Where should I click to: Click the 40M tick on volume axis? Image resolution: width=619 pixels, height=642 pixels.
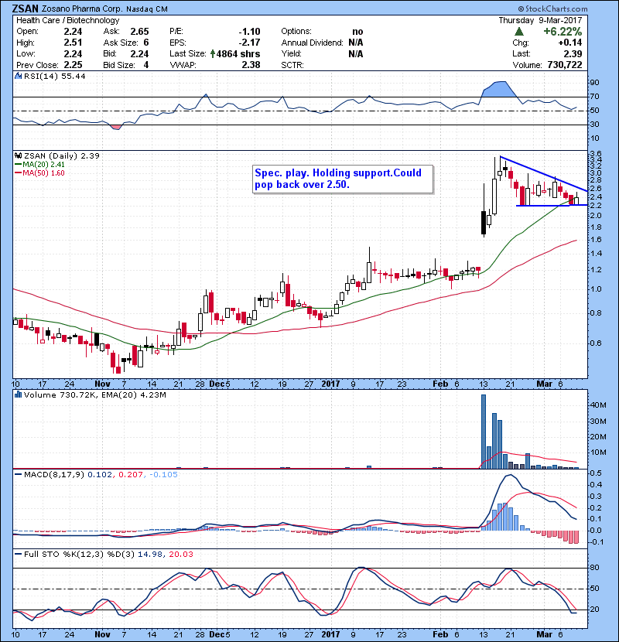pos(597,405)
